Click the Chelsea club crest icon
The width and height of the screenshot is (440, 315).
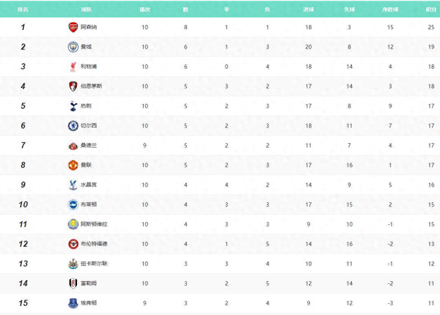point(73,126)
